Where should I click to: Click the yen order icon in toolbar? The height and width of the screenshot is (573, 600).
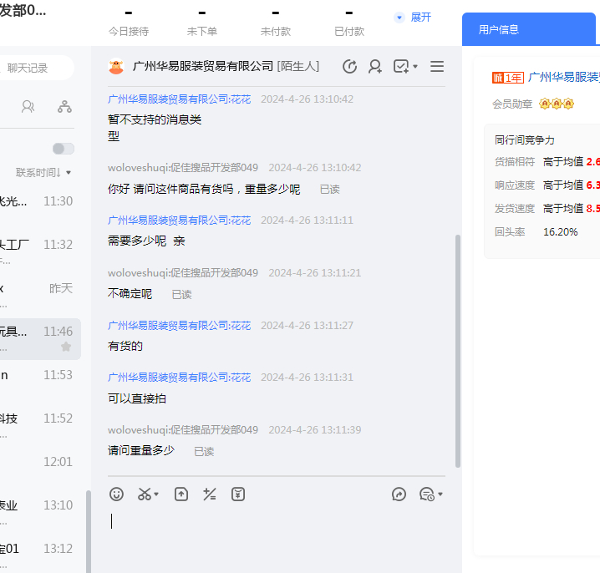[x=238, y=494]
